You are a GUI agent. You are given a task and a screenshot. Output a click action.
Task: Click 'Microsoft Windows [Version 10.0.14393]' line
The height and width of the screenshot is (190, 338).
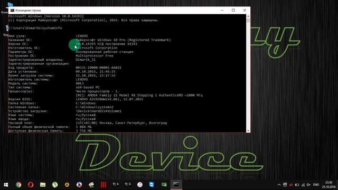[46, 16]
